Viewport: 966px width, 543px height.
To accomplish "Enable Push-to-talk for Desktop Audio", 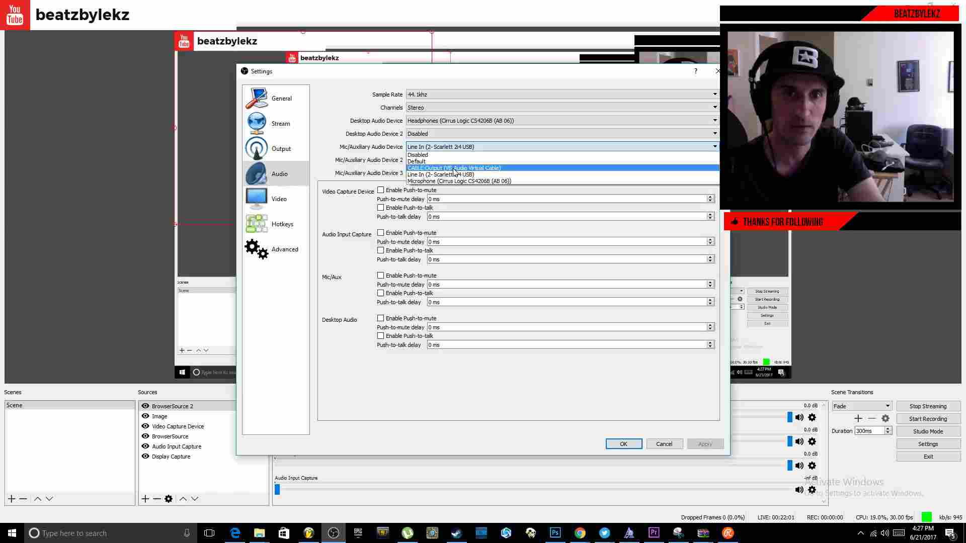I will [x=381, y=336].
